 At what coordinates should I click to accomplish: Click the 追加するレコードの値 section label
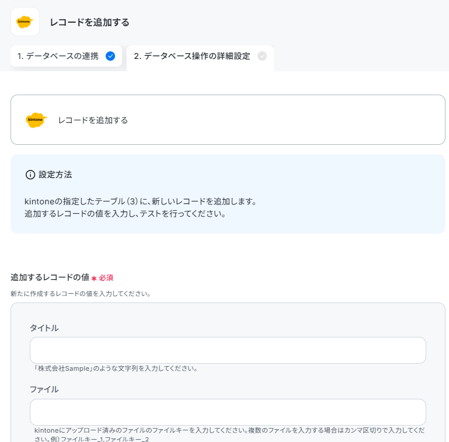(x=50, y=277)
